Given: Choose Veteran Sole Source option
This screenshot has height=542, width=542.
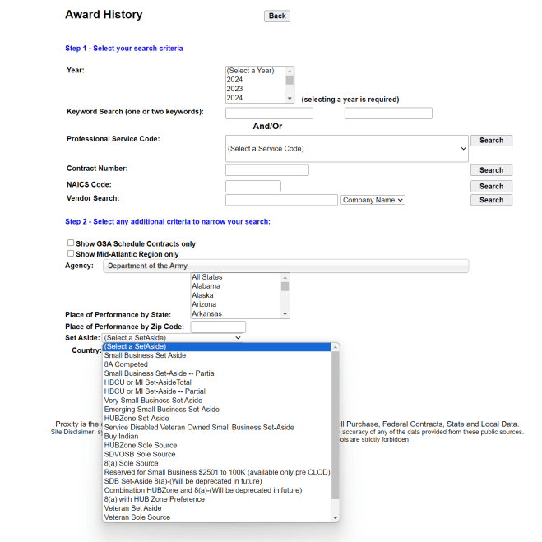Looking at the screenshot, I should [217, 517].
